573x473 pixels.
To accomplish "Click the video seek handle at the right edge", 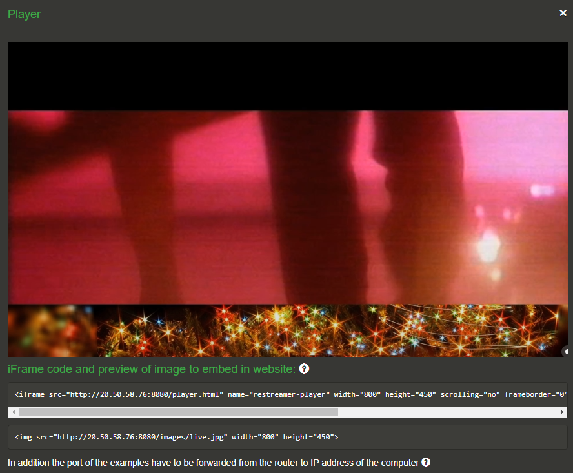I will pyautogui.click(x=566, y=352).
